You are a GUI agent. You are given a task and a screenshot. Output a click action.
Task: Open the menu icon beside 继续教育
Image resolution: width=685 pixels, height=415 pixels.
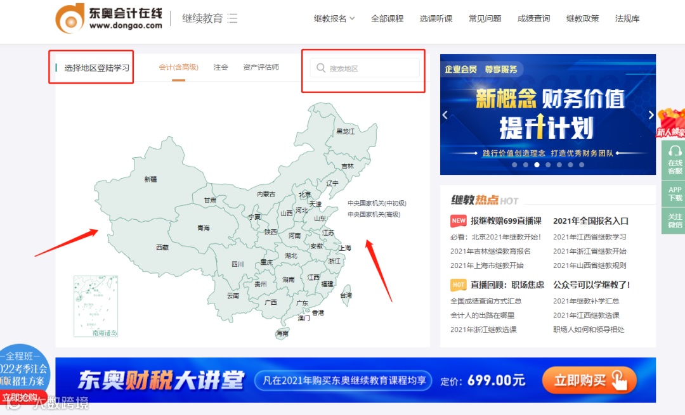232,18
